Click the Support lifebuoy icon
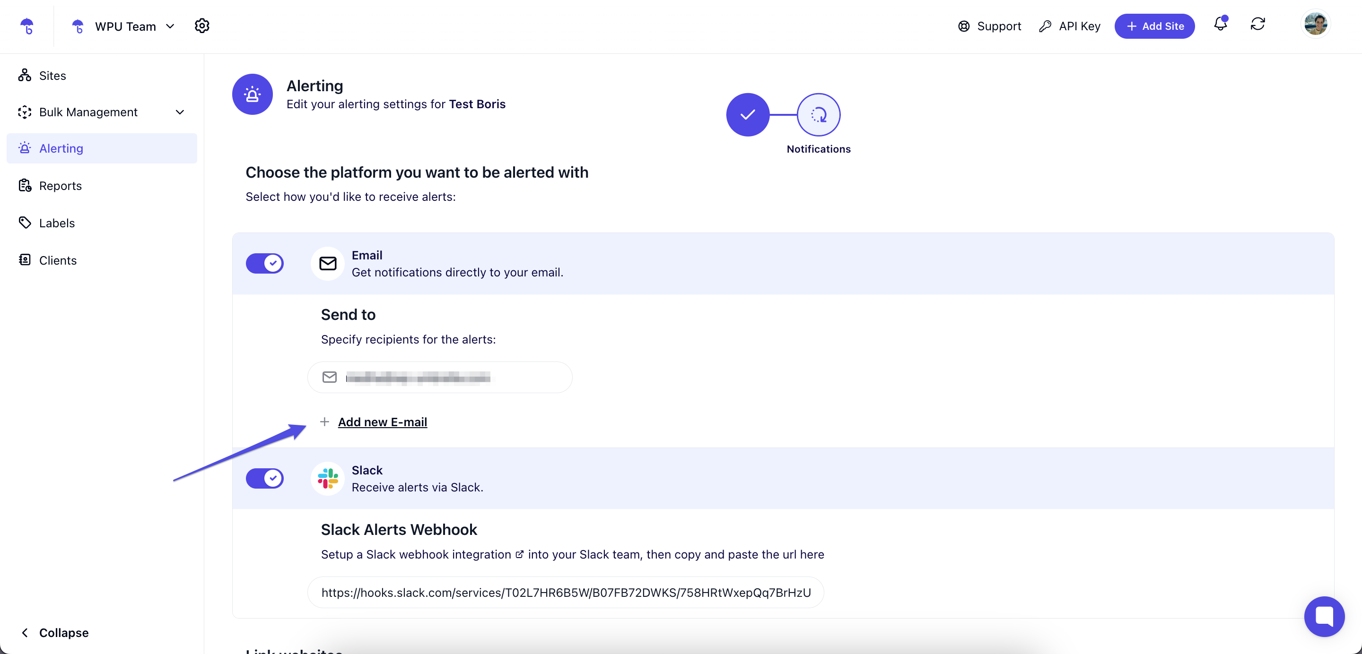1362x654 pixels. [963, 26]
